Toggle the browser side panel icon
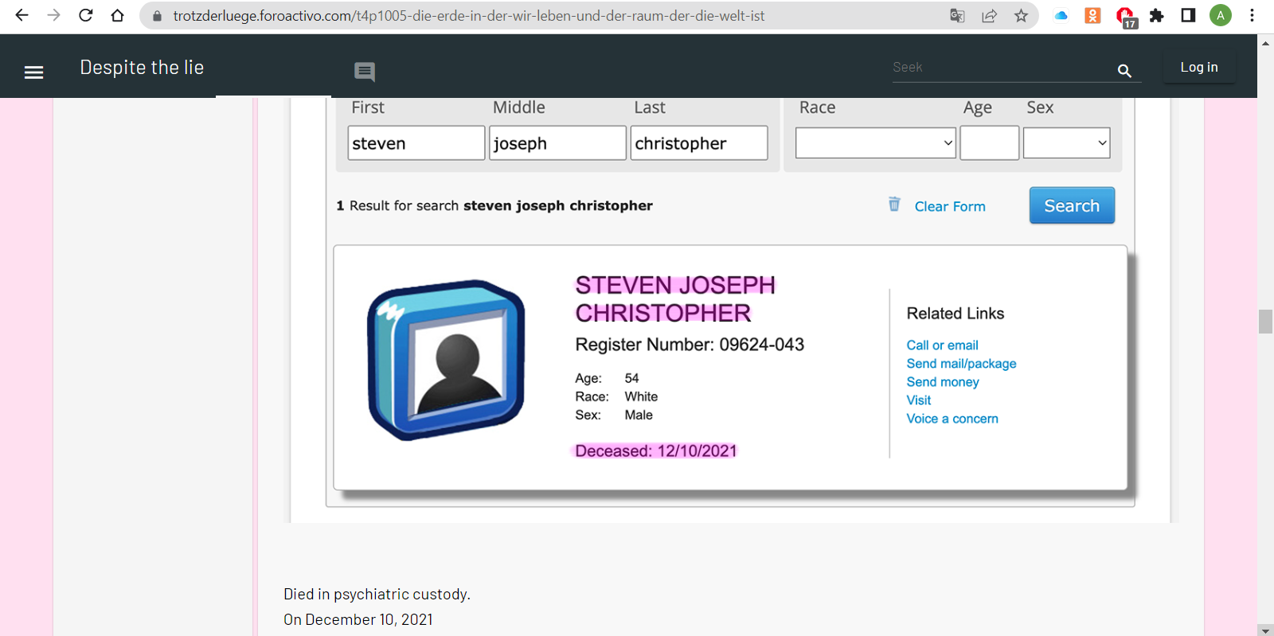 coord(1188,16)
